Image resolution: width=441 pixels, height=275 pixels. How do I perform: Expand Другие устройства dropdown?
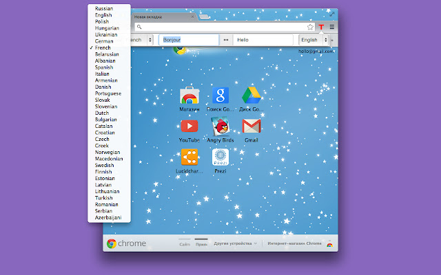236,243
